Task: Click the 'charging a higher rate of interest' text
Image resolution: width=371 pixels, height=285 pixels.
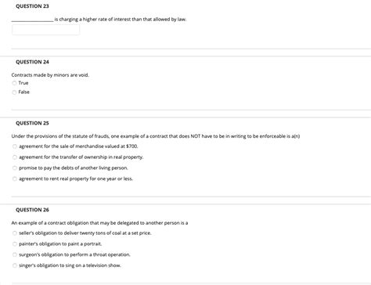Action: tap(121, 20)
